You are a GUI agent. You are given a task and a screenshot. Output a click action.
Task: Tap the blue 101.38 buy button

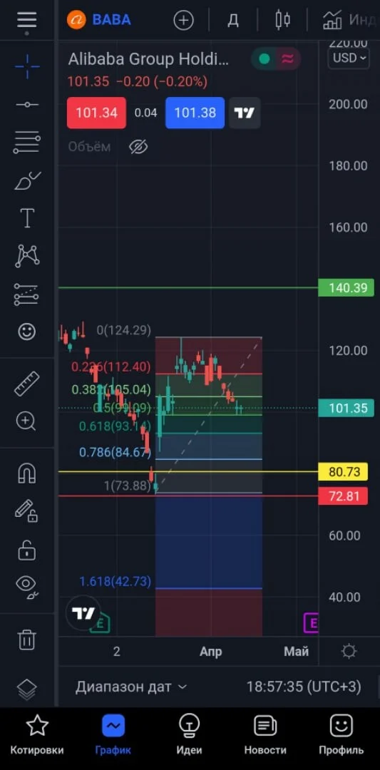pos(195,113)
